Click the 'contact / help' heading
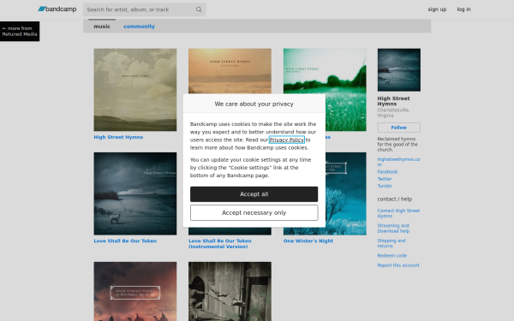The image size is (514, 321). pos(395,199)
